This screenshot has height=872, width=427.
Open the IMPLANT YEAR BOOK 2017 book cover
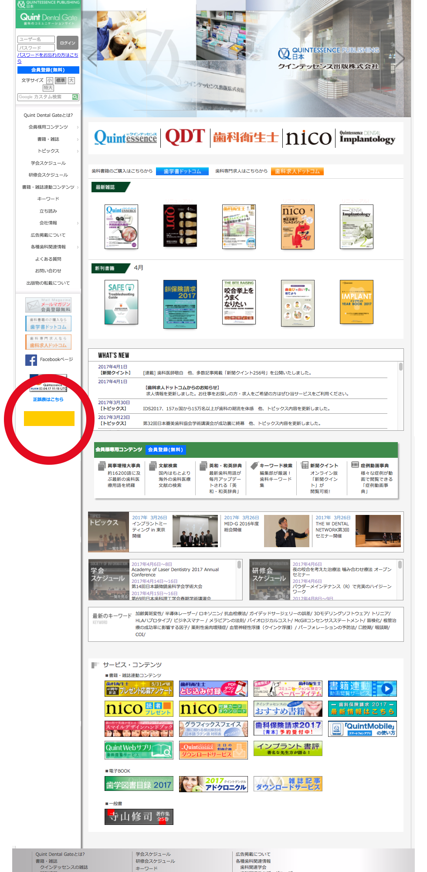356,302
